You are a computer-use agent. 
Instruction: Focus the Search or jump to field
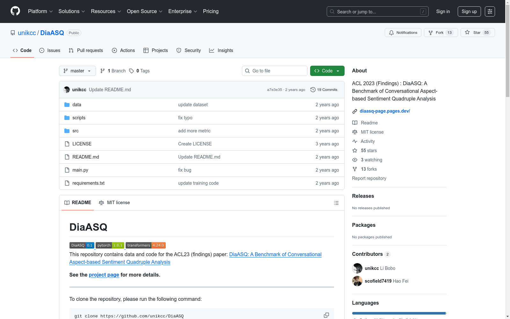coord(378,11)
